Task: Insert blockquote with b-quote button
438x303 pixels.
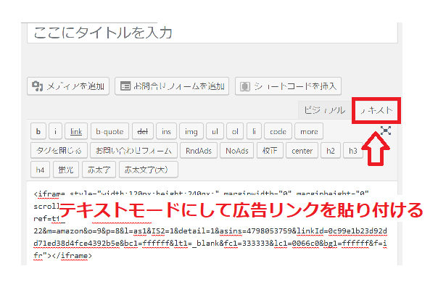Action: (109, 131)
